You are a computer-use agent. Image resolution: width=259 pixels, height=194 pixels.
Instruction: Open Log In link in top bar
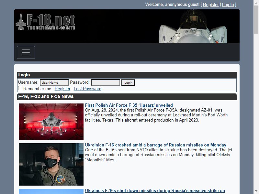228,5
